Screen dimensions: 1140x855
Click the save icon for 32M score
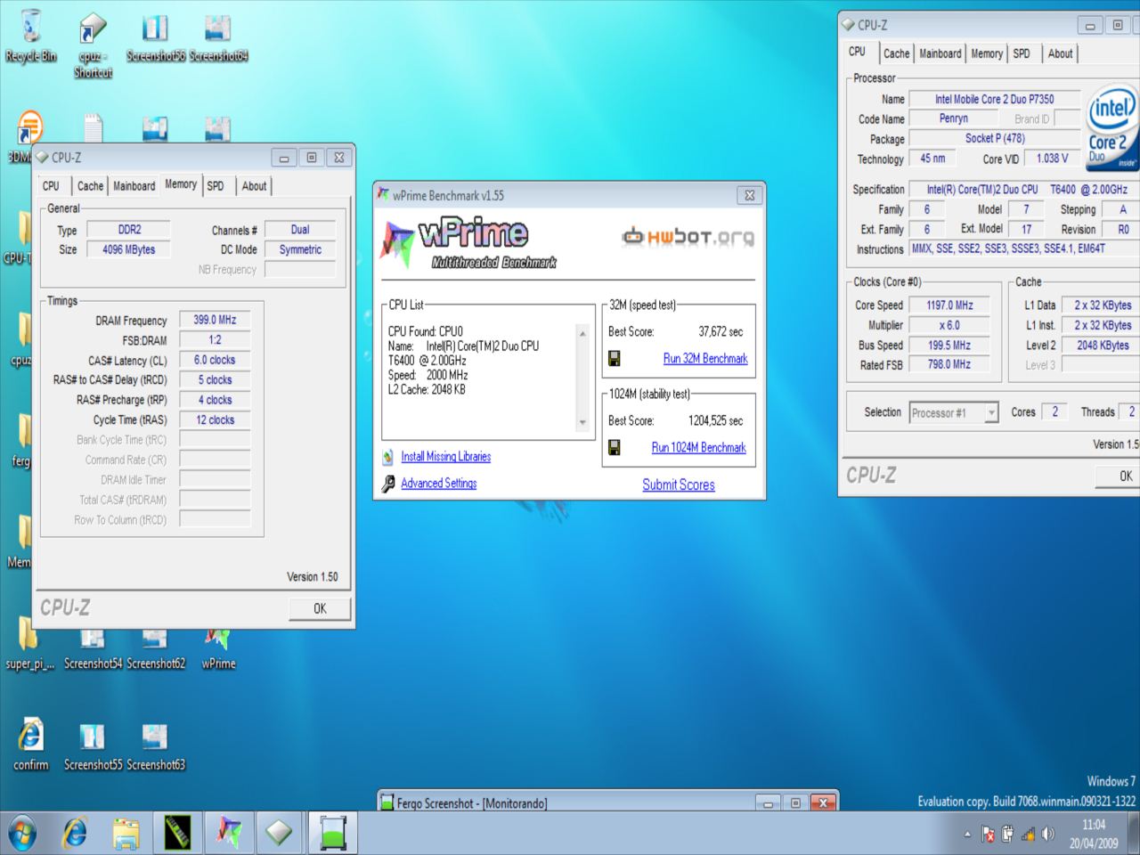615,358
